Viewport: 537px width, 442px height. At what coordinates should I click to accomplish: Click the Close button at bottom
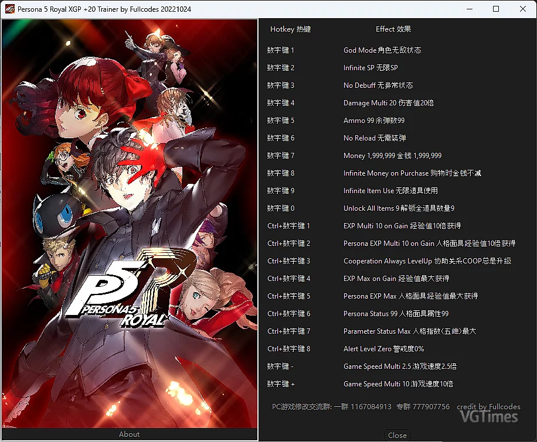click(x=397, y=435)
